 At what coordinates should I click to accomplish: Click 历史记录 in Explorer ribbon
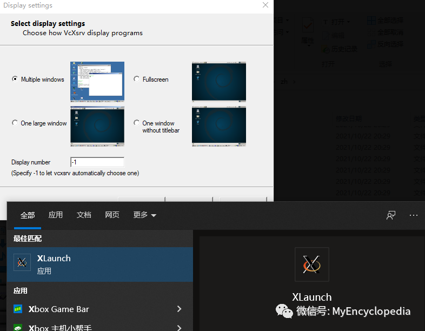(340, 49)
